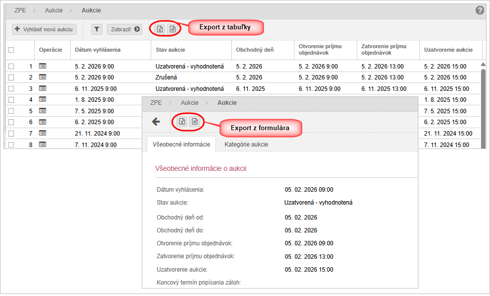Expand the Zobraziť dropdown button
The width and height of the screenshot is (490, 296).
[x=124, y=29]
